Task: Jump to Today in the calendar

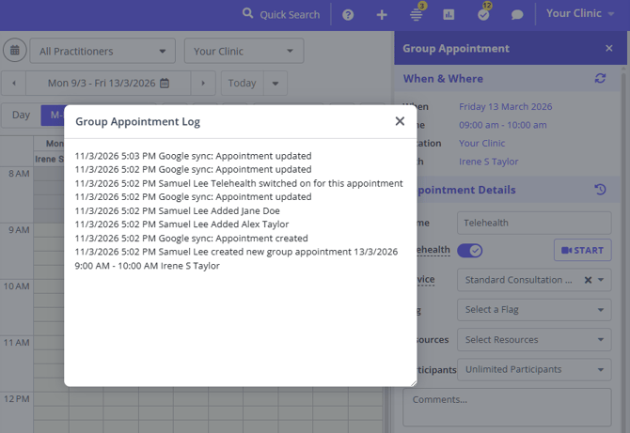Action: pyautogui.click(x=242, y=83)
